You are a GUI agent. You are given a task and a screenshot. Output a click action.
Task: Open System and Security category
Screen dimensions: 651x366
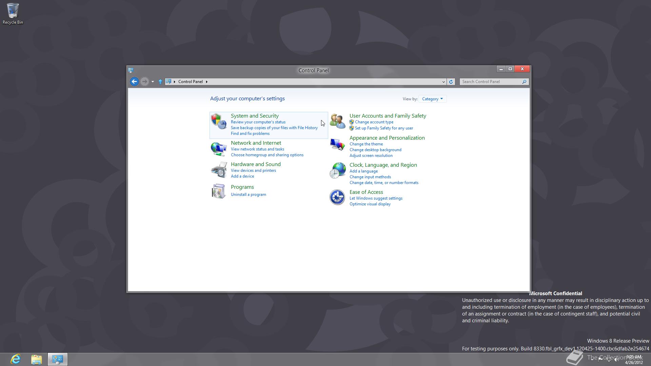[255, 116]
